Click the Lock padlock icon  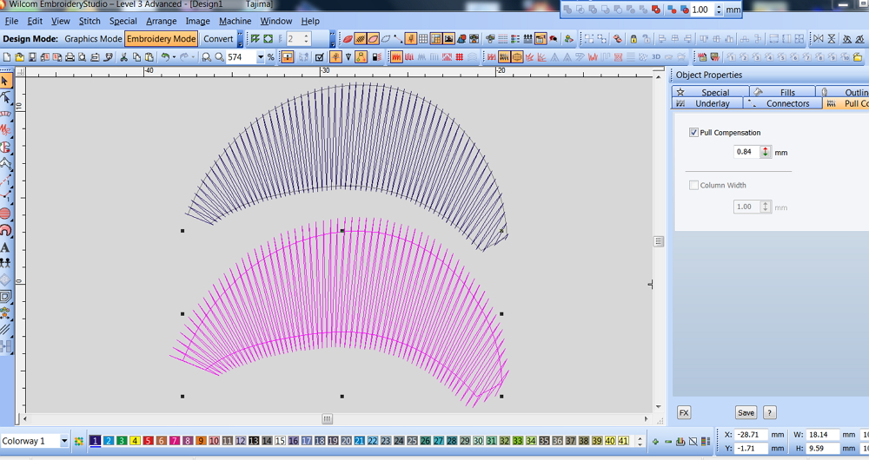pyautogui.click(x=634, y=39)
